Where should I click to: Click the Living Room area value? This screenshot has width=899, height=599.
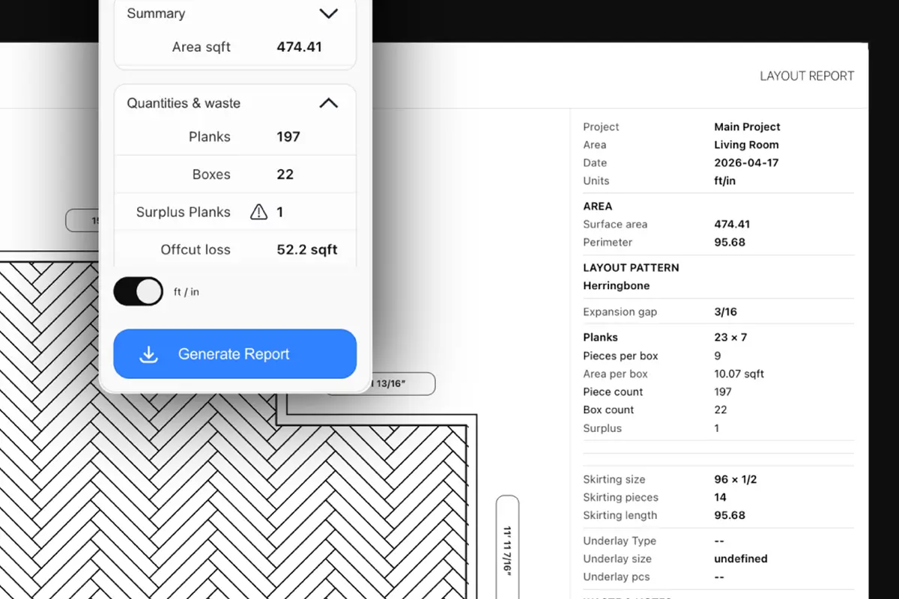pos(746,145)
